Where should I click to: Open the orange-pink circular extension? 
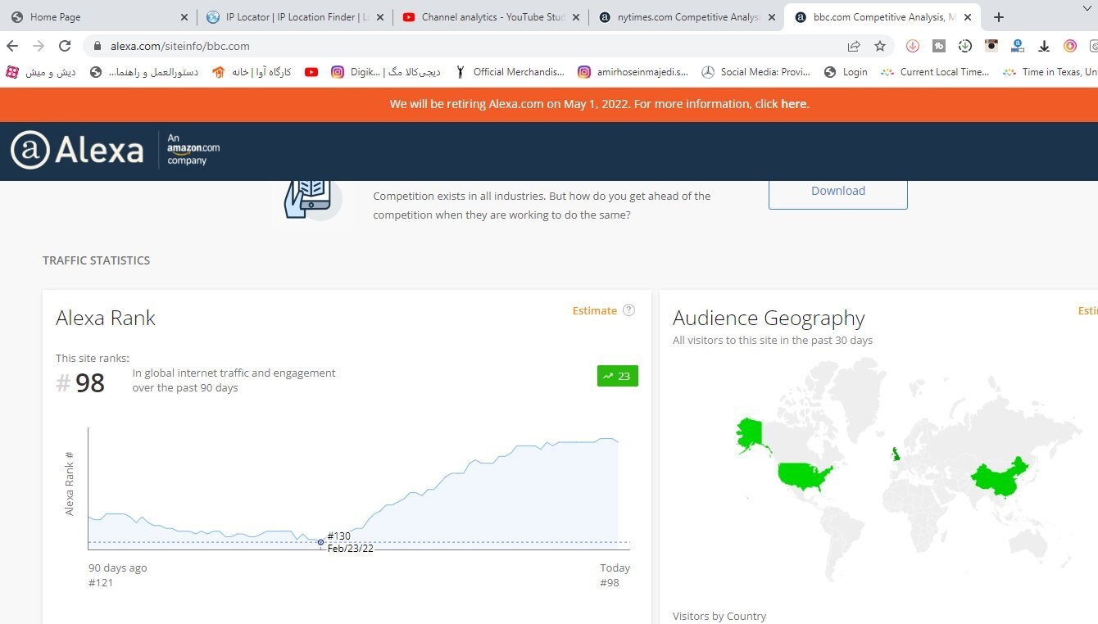click(1070, 46)
